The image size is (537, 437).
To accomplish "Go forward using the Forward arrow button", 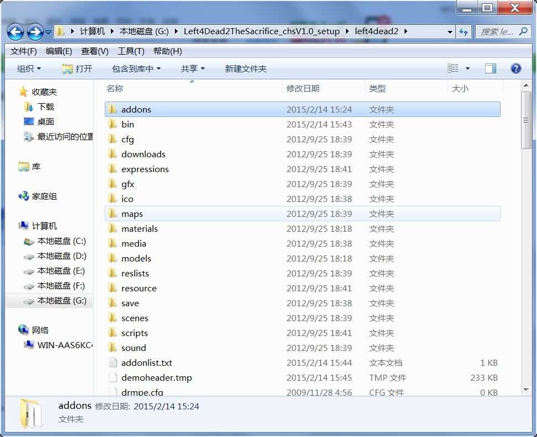I will point(35,32).
